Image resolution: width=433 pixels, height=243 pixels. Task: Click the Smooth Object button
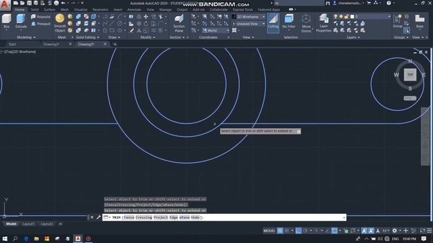pos(60,23)
